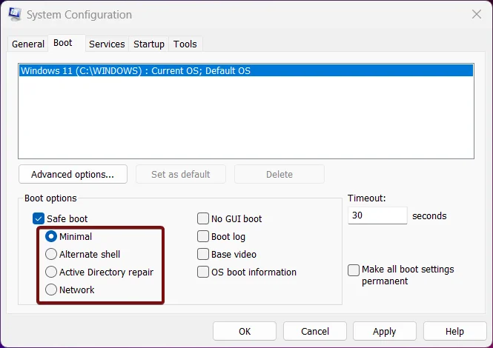
Task: Click the Cancel button
Action: [315, 331]
